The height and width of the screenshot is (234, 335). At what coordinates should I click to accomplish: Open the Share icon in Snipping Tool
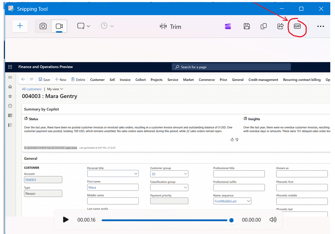pyautogui.click(x=280, y=26)
